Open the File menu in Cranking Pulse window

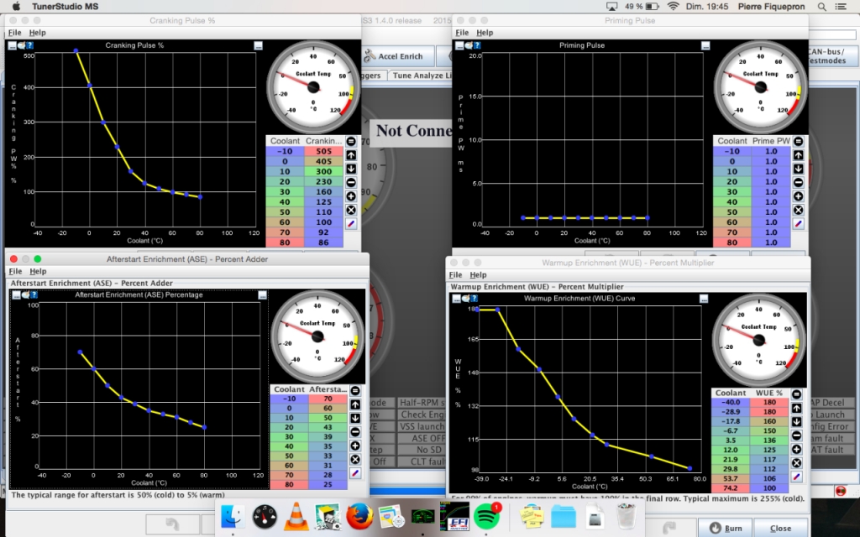click(15, 33)
